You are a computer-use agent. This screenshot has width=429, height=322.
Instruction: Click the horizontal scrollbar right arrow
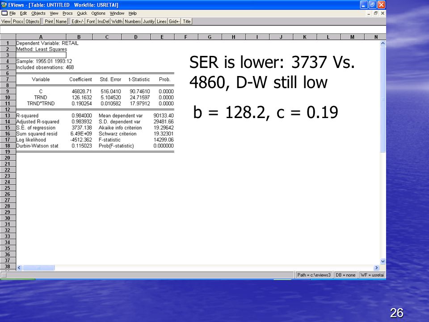pyautogui.click(x=376, y=267)
